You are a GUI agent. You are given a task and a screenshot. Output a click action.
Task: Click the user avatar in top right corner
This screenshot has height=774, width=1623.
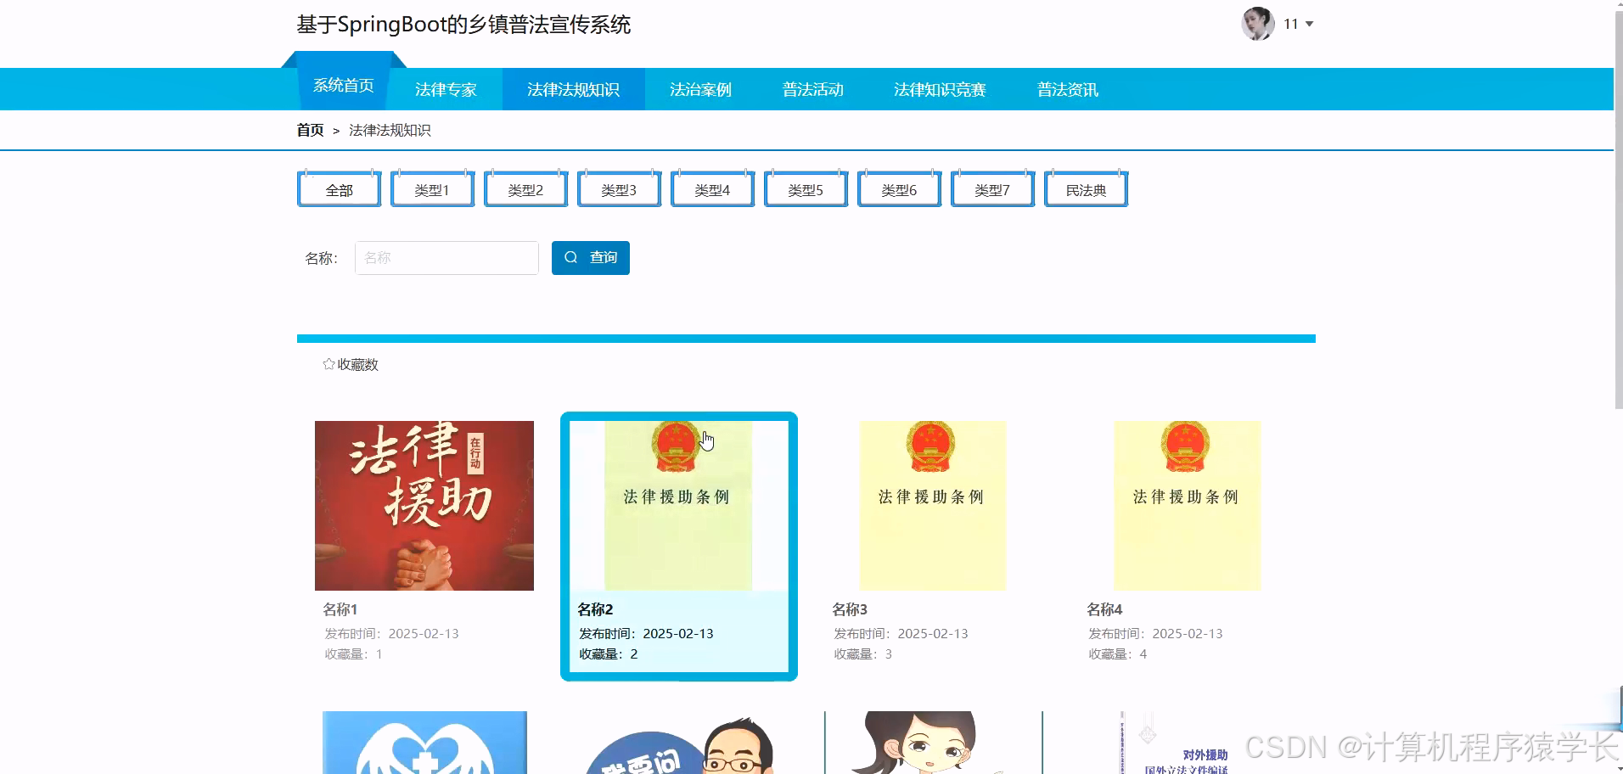click(1257, 24)
